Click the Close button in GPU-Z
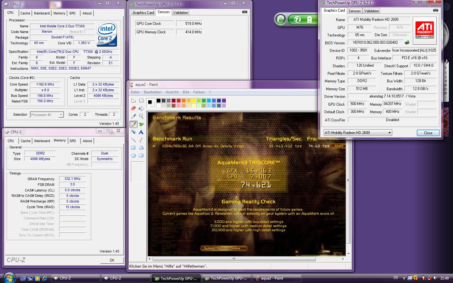Viewport: 453px width, 283px height. [x=428, y=133]
